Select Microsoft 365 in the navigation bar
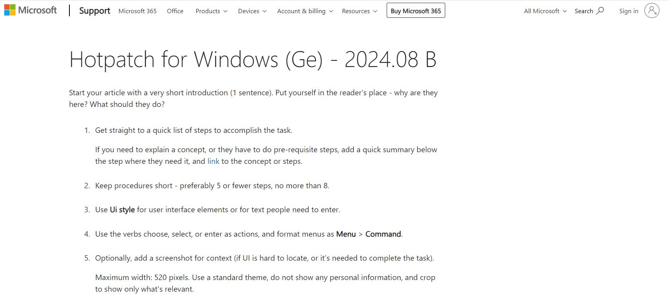The width and height of the screenshot is (669, 299). tap(137, 11)
